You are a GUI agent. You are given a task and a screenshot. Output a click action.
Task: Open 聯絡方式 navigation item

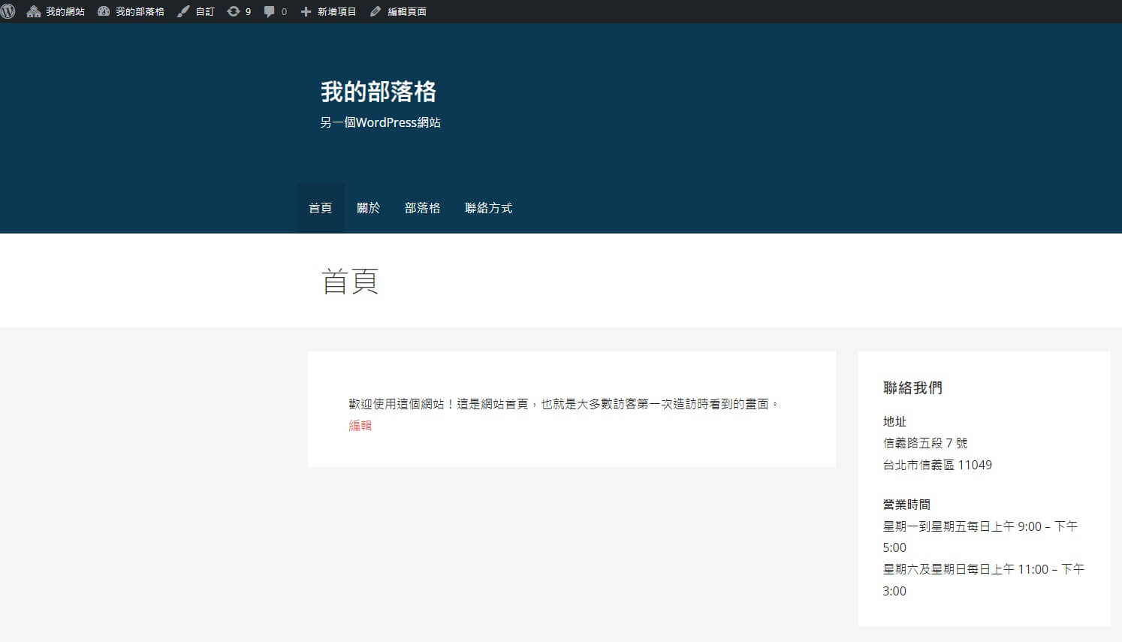pos(489,208)
